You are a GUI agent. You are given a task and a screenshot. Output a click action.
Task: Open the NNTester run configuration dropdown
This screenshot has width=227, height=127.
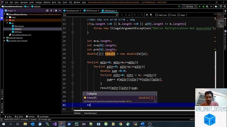[189, 6]
